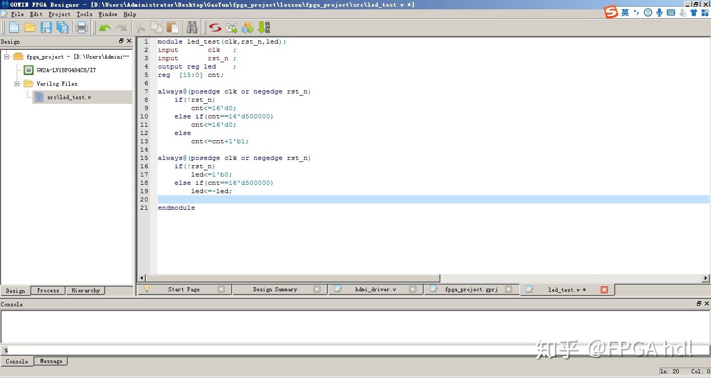Viewport: 711px width, 378px height.
Task: Switch to the Hierarchy tab
Action: (85, 291)
